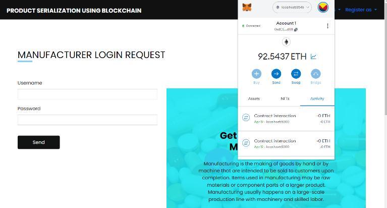Click the black Send login button
387x208 pixels.
[x=39, y=142]
